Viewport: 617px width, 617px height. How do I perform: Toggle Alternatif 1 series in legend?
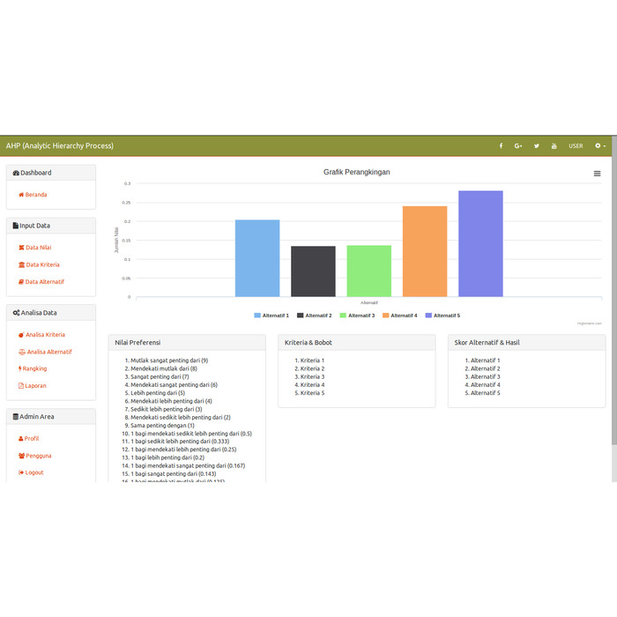(x=271, y=316)
